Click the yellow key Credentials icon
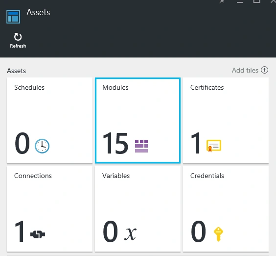Viewport: 276px width, 256px height. 218,234
